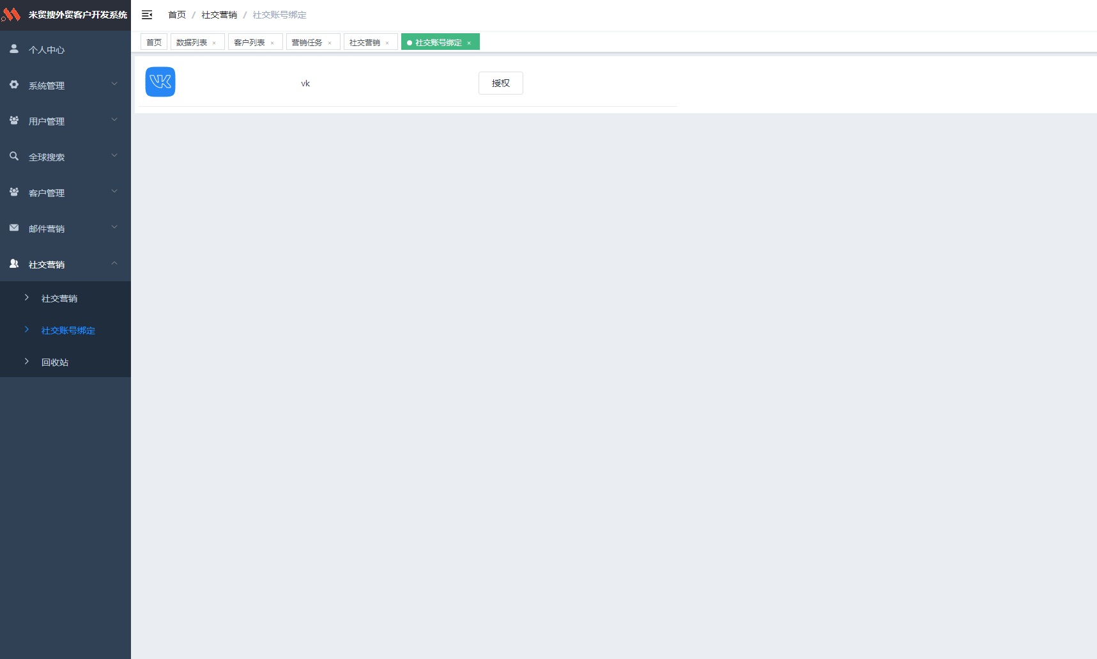Switch to the 首页 tab

(x=154, y=42)
